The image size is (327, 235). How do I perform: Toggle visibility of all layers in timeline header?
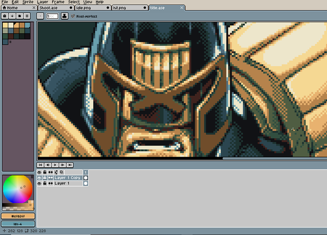(x=39, y=172)
